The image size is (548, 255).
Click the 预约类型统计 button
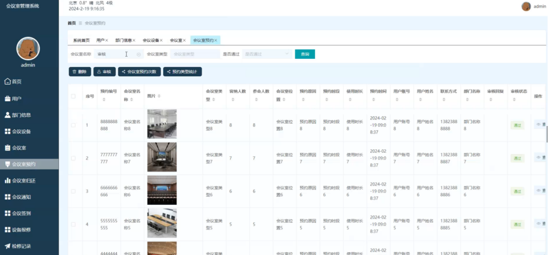click(182, 72)
